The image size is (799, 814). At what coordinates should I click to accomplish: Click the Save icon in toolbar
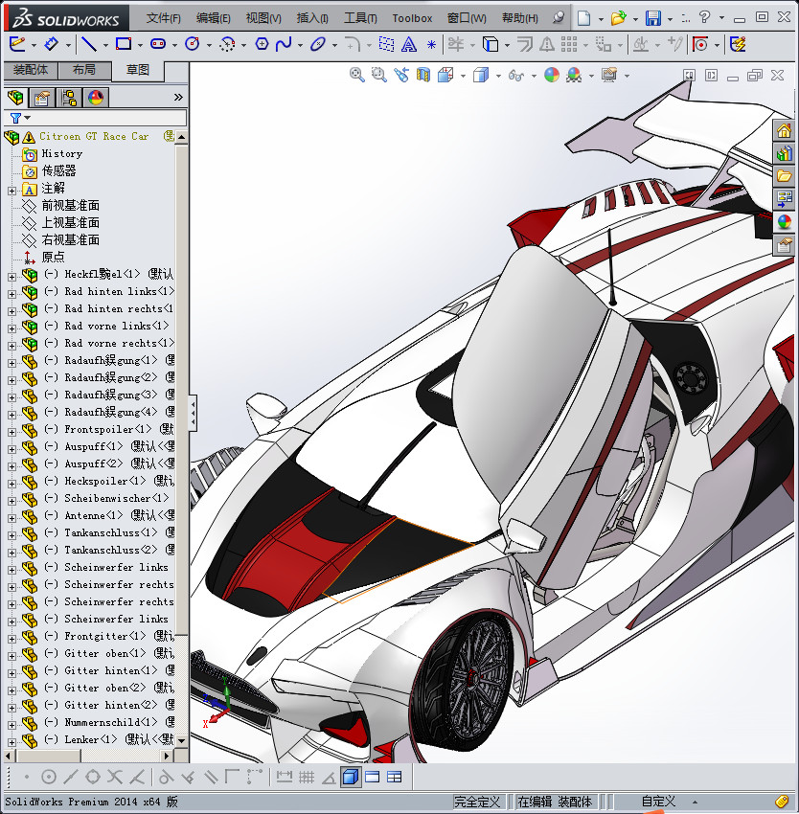pos(652,18)
